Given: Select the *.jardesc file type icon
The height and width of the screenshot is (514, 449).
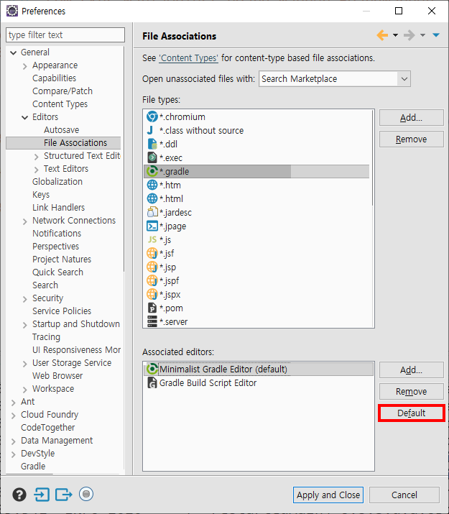Looking at the screenshot, I should click(152, 212).
